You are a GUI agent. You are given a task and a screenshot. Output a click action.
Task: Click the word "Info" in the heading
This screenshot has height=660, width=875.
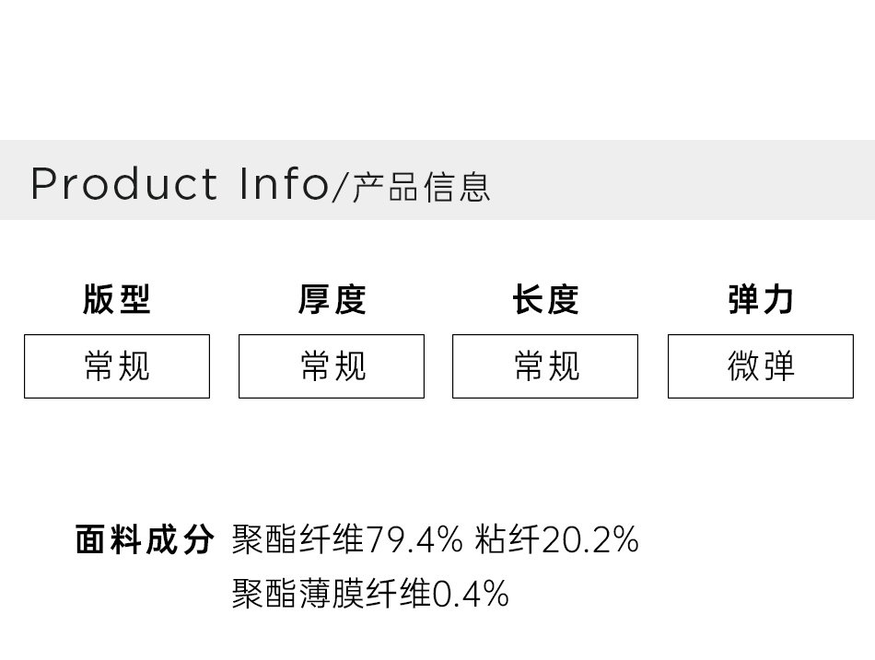click(284, 183)
